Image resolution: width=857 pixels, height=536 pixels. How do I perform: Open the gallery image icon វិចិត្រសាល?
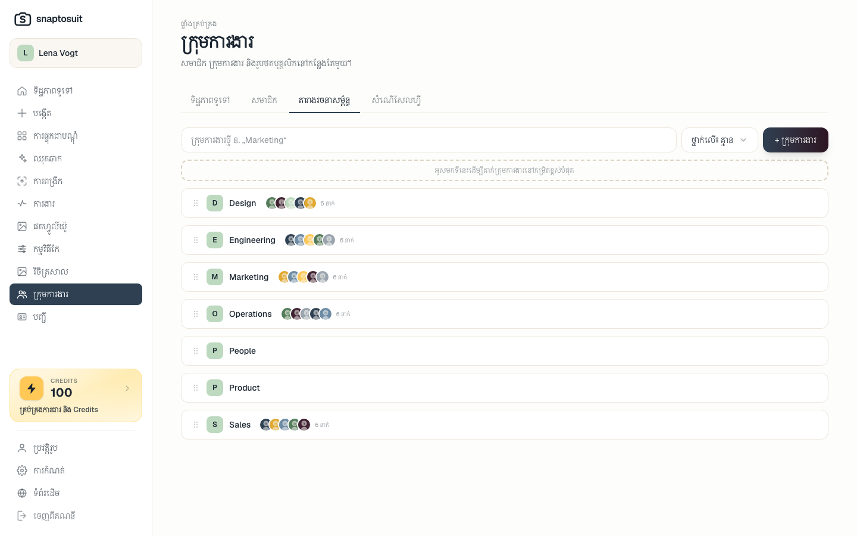[22, 272]
